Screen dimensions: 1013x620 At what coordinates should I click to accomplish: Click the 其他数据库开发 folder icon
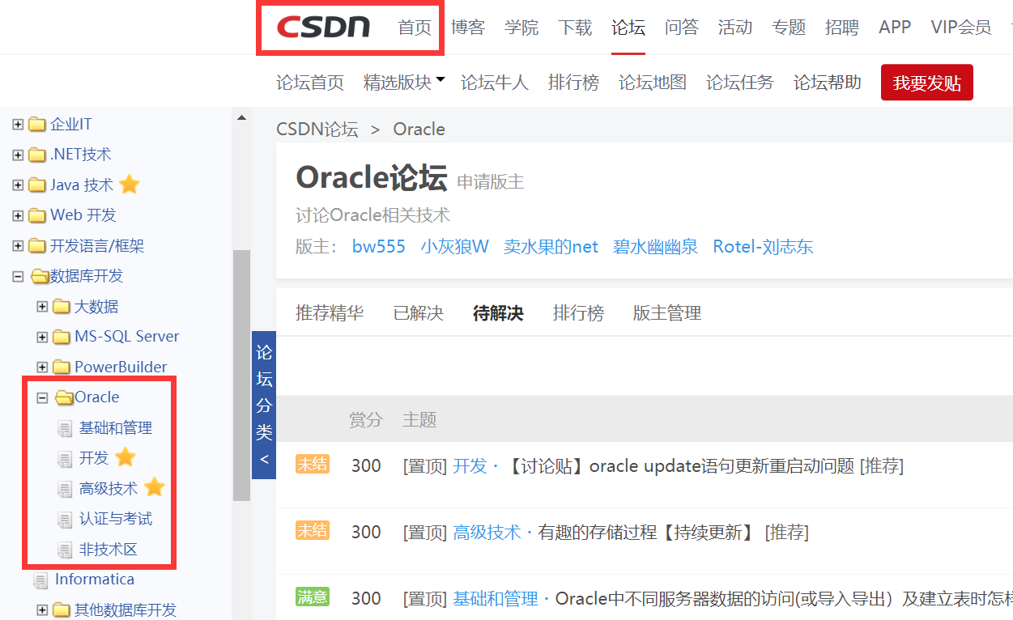(62, 610)
